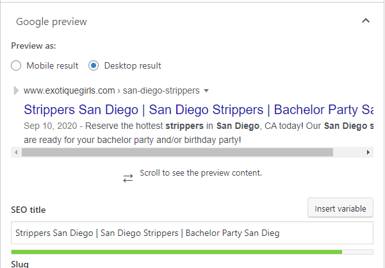Click the 'Slug' label
This screenshot has width=385, height=268.
pyautogui.click(x=20, y=264)
